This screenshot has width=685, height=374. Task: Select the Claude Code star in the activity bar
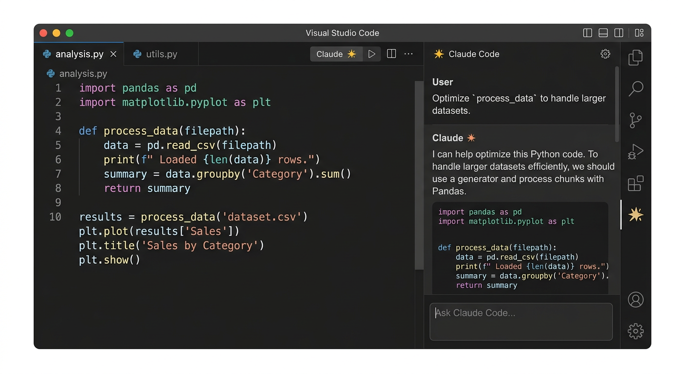coord(635,214)
